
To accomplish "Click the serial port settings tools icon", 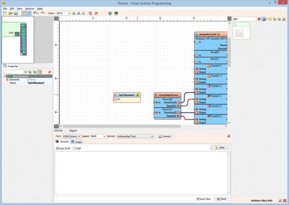I will pos(229,136).
